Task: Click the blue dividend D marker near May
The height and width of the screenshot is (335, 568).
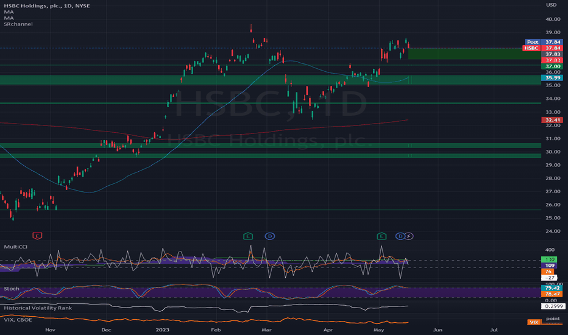Action: click(400, 236)
